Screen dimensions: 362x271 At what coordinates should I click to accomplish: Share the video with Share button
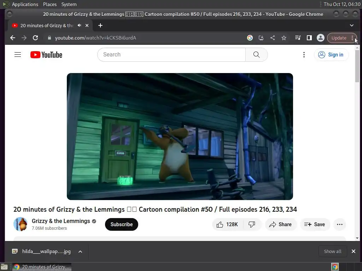click(280, 224)
